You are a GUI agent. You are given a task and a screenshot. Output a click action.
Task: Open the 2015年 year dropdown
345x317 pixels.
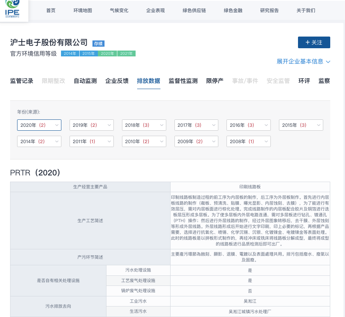[301, 125]
